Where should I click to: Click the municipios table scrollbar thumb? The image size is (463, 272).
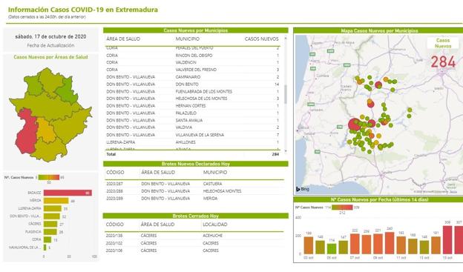tap(286, 94)
